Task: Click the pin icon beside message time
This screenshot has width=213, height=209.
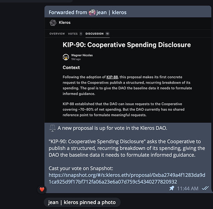Action: [172, 188]
